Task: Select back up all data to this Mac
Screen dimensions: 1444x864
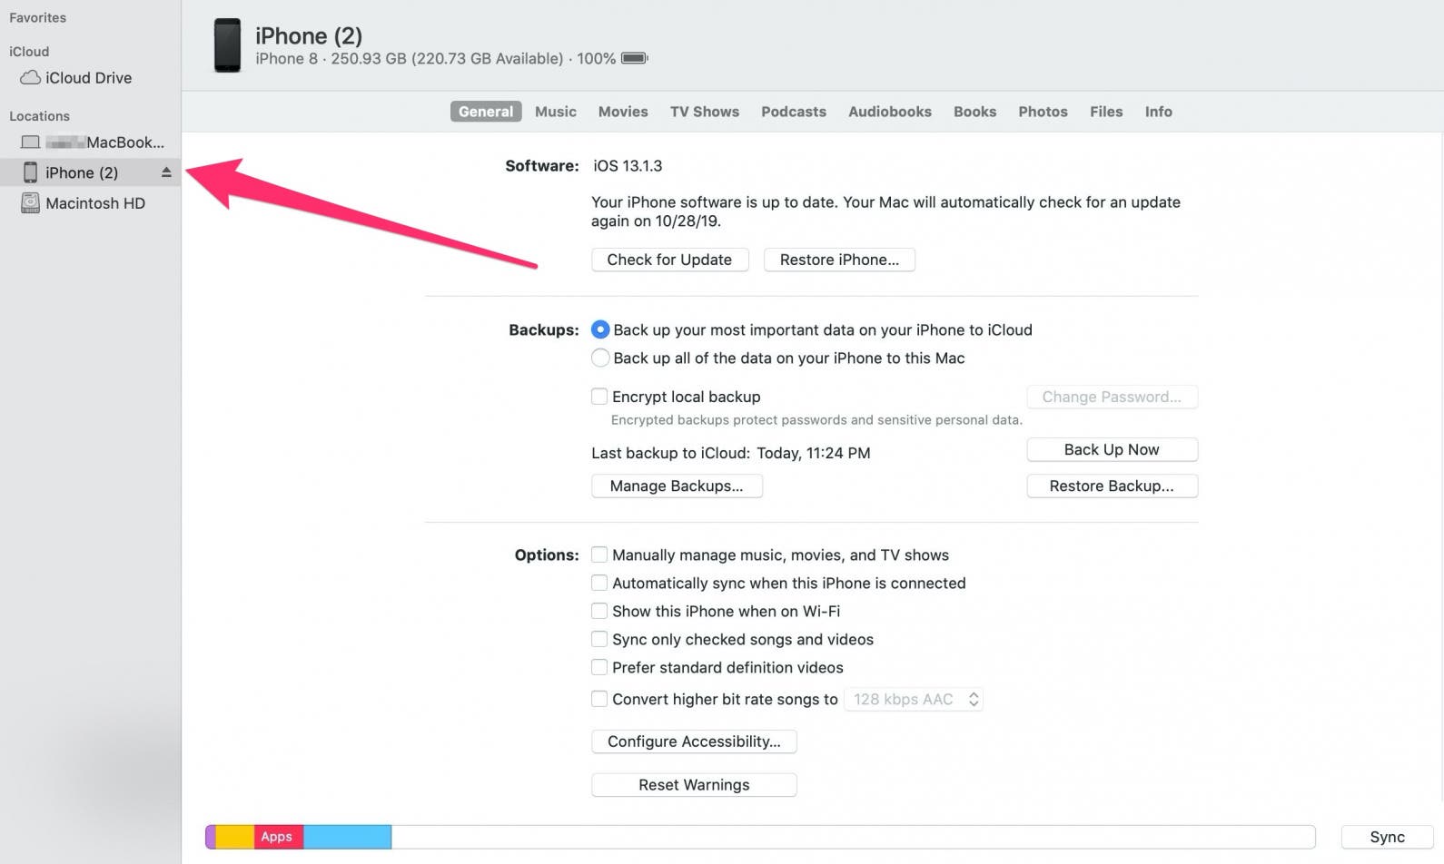Action: pyautogui.click(x=600, y=358)
